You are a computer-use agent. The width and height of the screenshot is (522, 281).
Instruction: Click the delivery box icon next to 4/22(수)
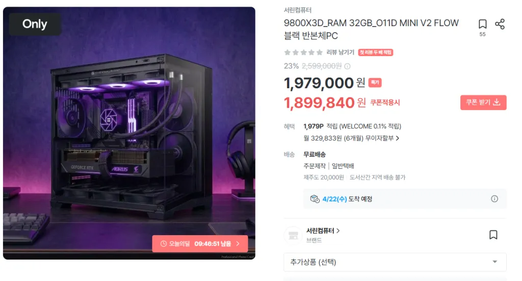[x=315, y=199]
